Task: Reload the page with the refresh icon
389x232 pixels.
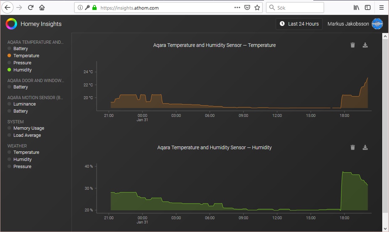Action: point(31,8)
